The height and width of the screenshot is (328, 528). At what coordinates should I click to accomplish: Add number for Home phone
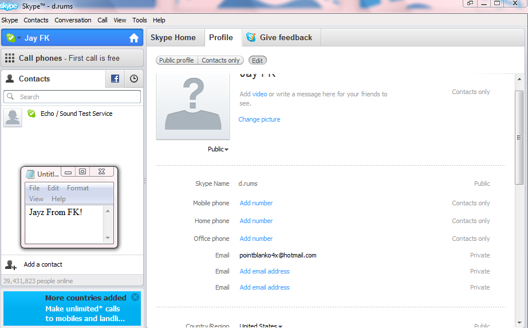256,221
